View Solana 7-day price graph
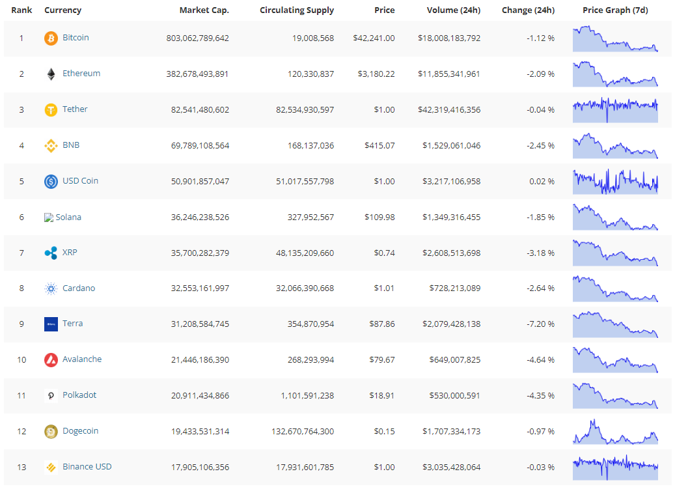 pyautogui.click(x=615, y=217)
